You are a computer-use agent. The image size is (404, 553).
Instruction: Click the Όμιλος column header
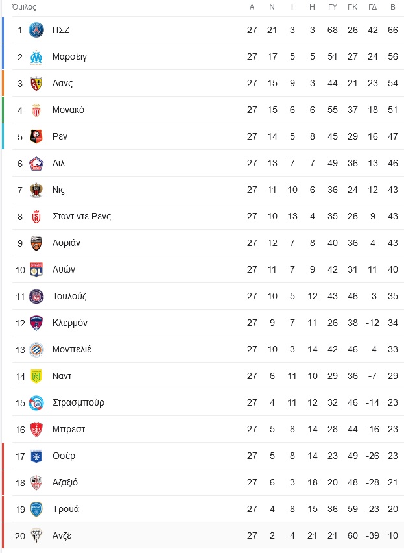tap(24, 7)
